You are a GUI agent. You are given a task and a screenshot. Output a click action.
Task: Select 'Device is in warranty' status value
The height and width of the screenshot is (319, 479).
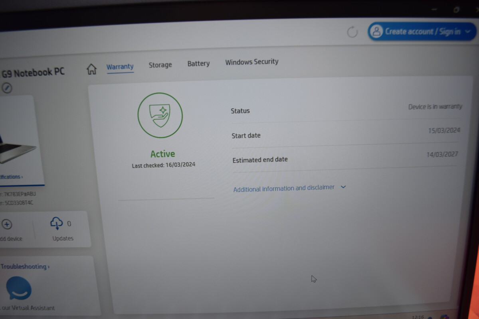[x=435, y=106]
